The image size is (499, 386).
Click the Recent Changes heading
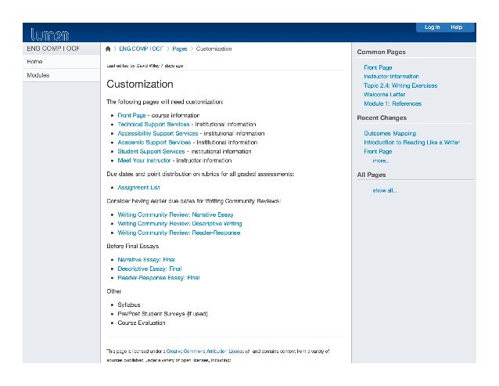point(382,118)
